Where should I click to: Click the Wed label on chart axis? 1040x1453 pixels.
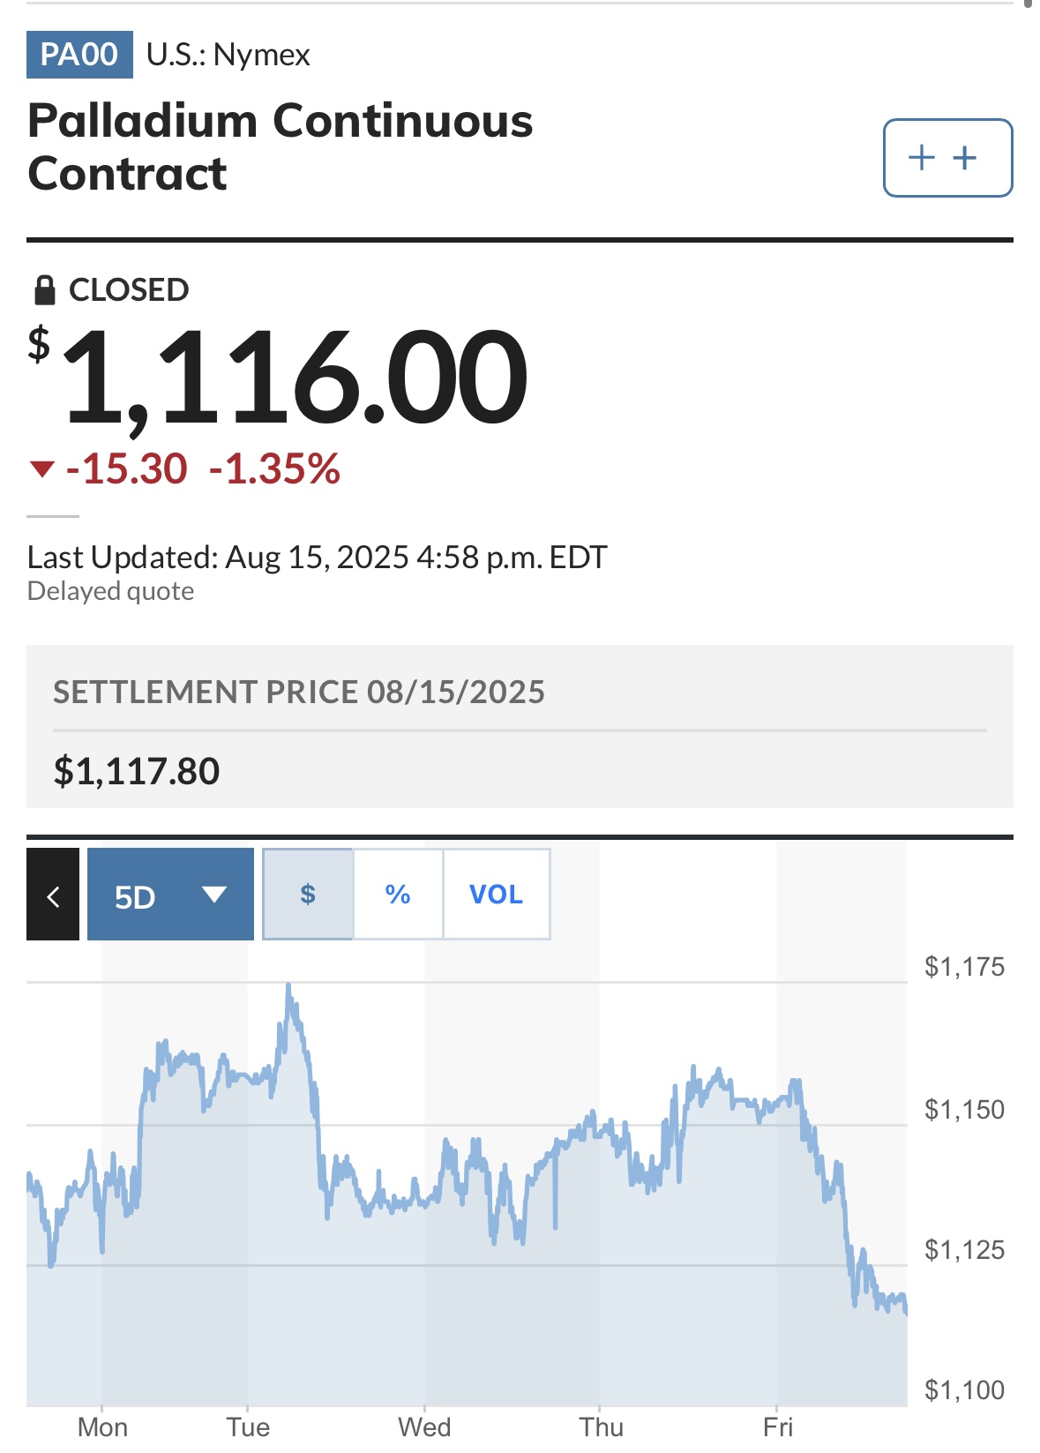point(424,1427)
